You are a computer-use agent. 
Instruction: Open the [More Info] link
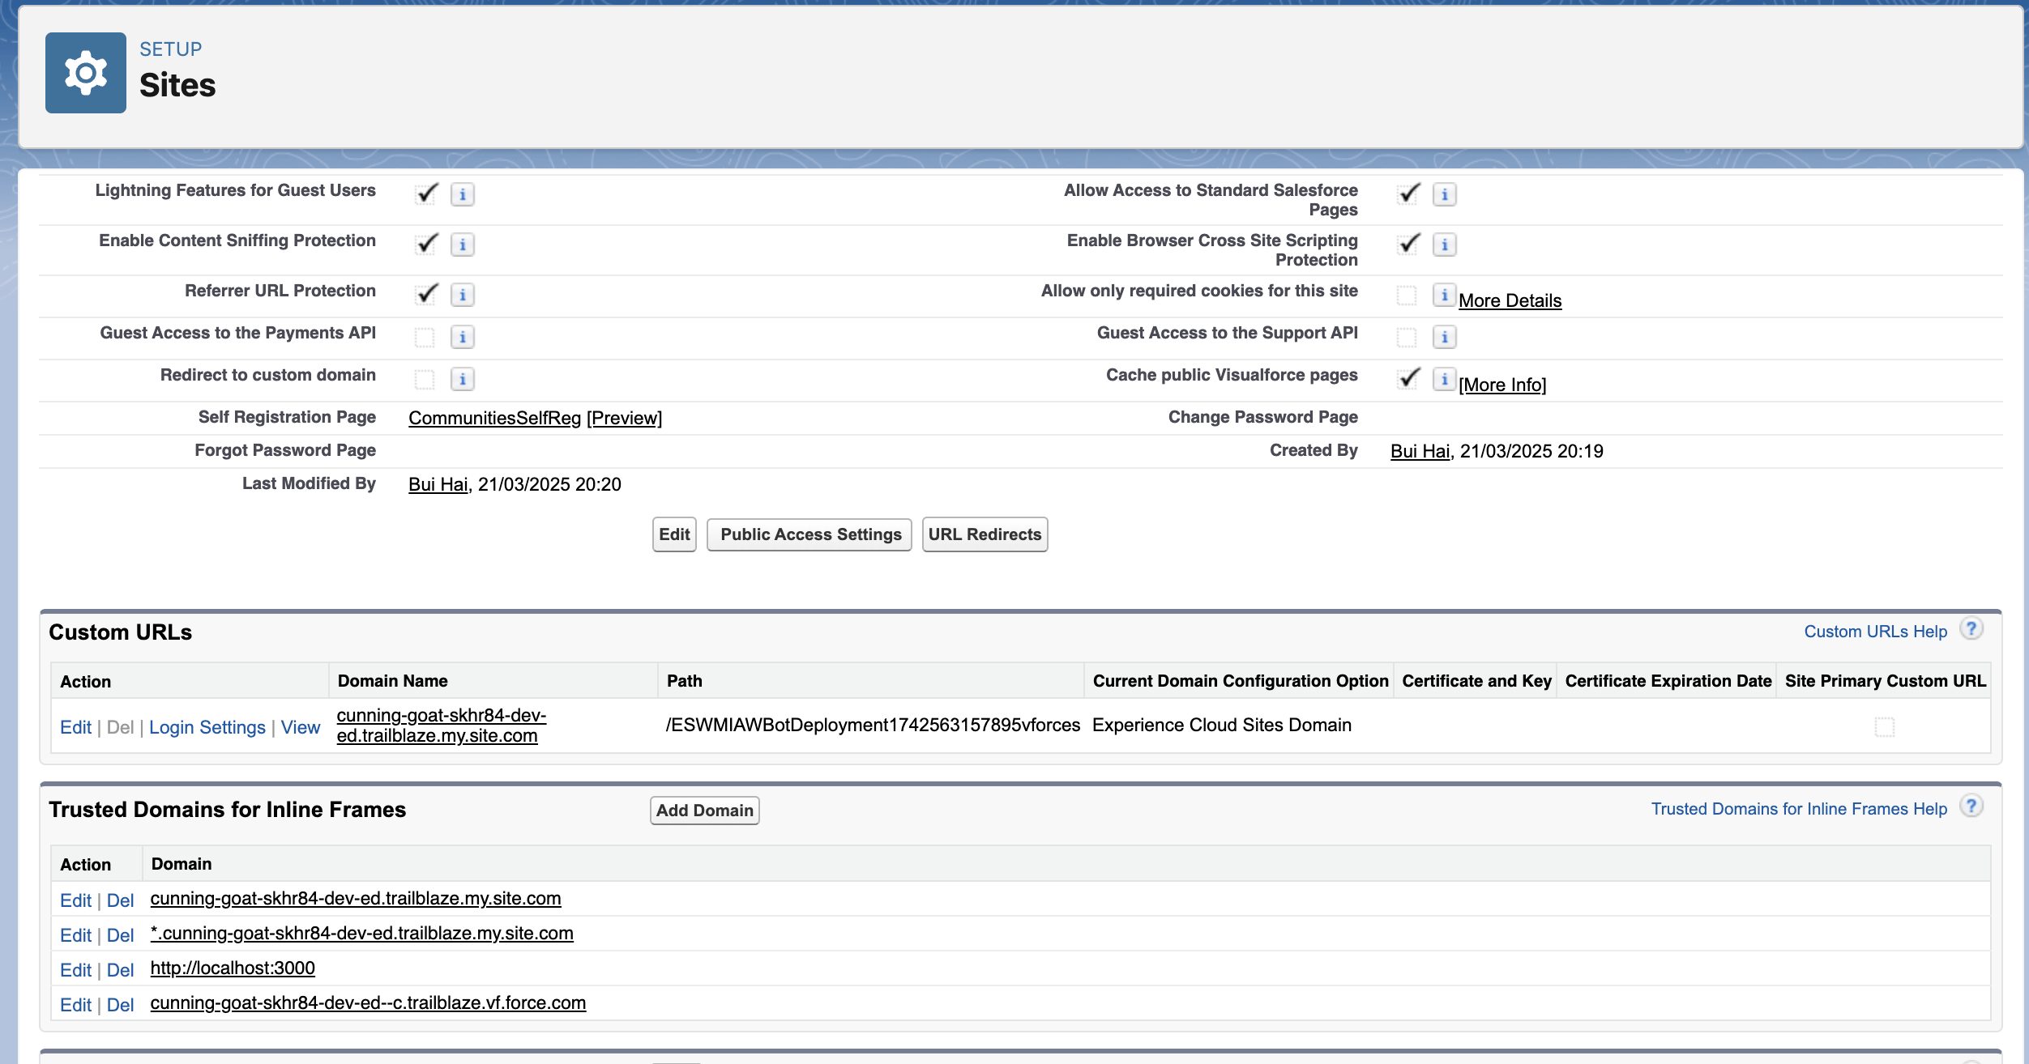click(1502, 385)
